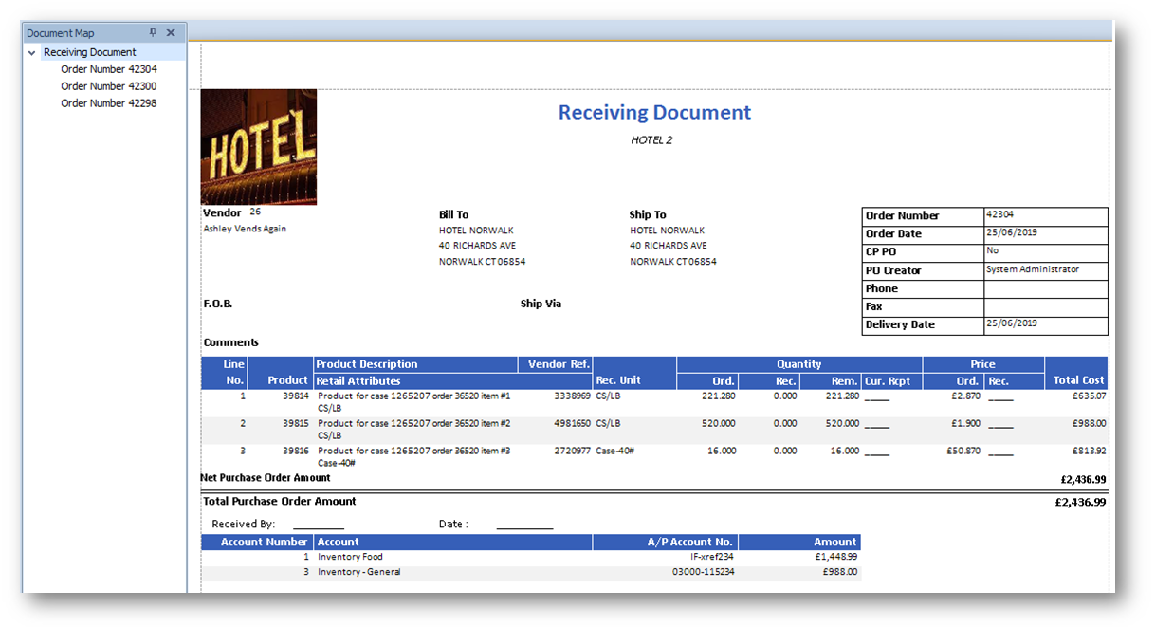Click the Total Purchase Order Amount value
This screenshot has height=627, width=1155.
tap(1080, 502)
